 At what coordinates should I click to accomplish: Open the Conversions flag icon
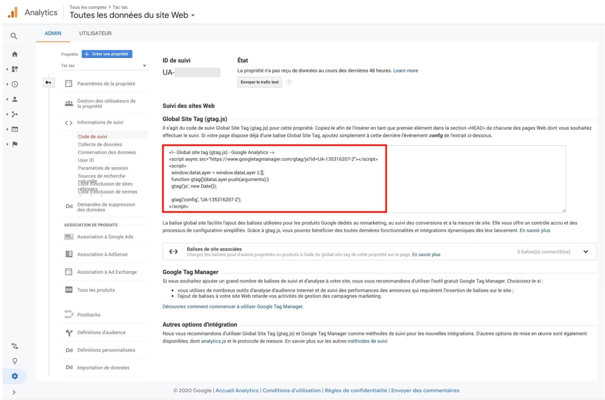tap(15, 144)
